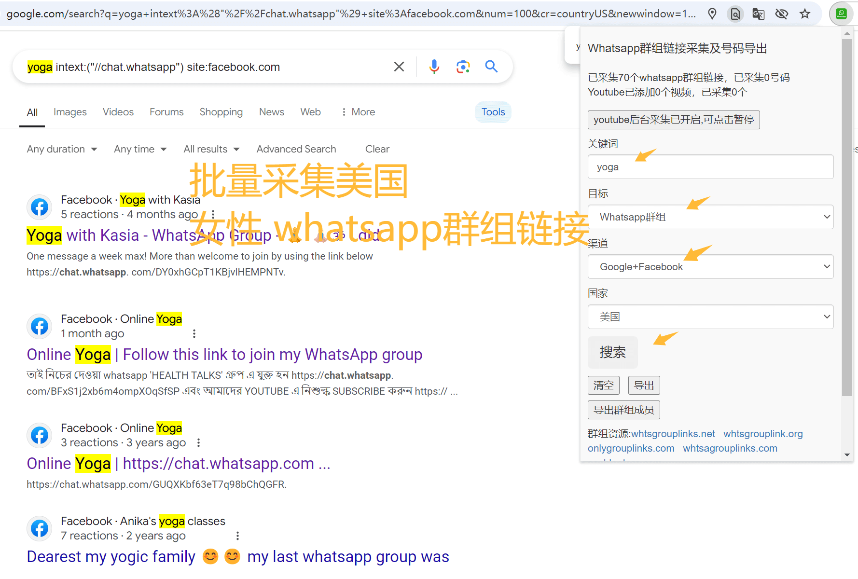
Task: Open options for the Yoga with Kasia result
Action: coord(213,214)
